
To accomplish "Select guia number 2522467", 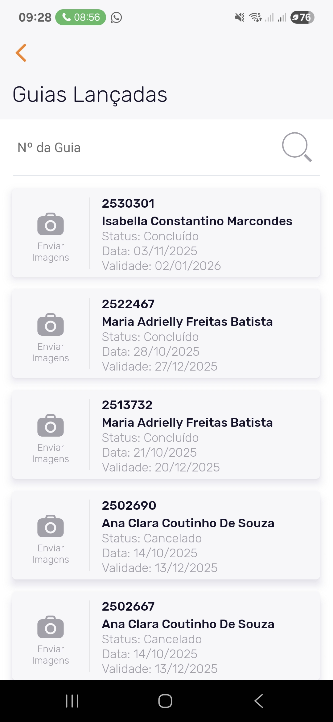I will (128, 304).
